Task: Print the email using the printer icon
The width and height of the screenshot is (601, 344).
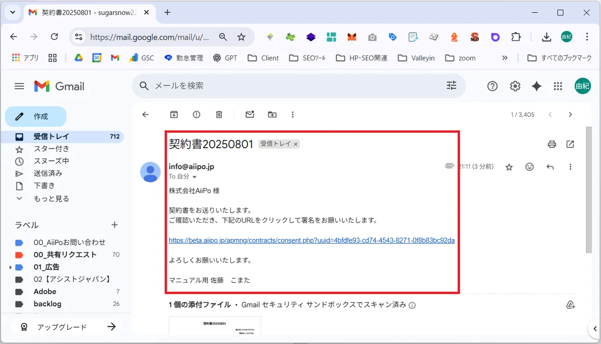Action: click(552, 144)
